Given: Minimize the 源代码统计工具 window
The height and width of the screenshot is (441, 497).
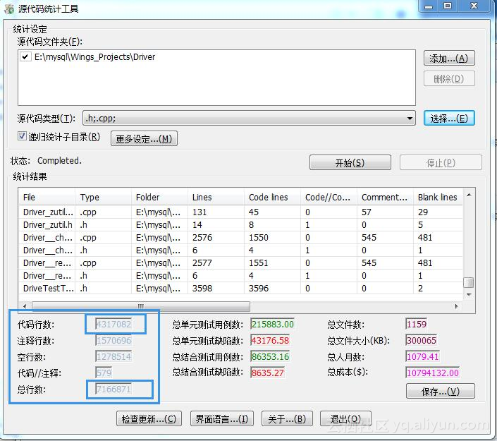Looking at the screenshot, I should click(x=429, y=6).
